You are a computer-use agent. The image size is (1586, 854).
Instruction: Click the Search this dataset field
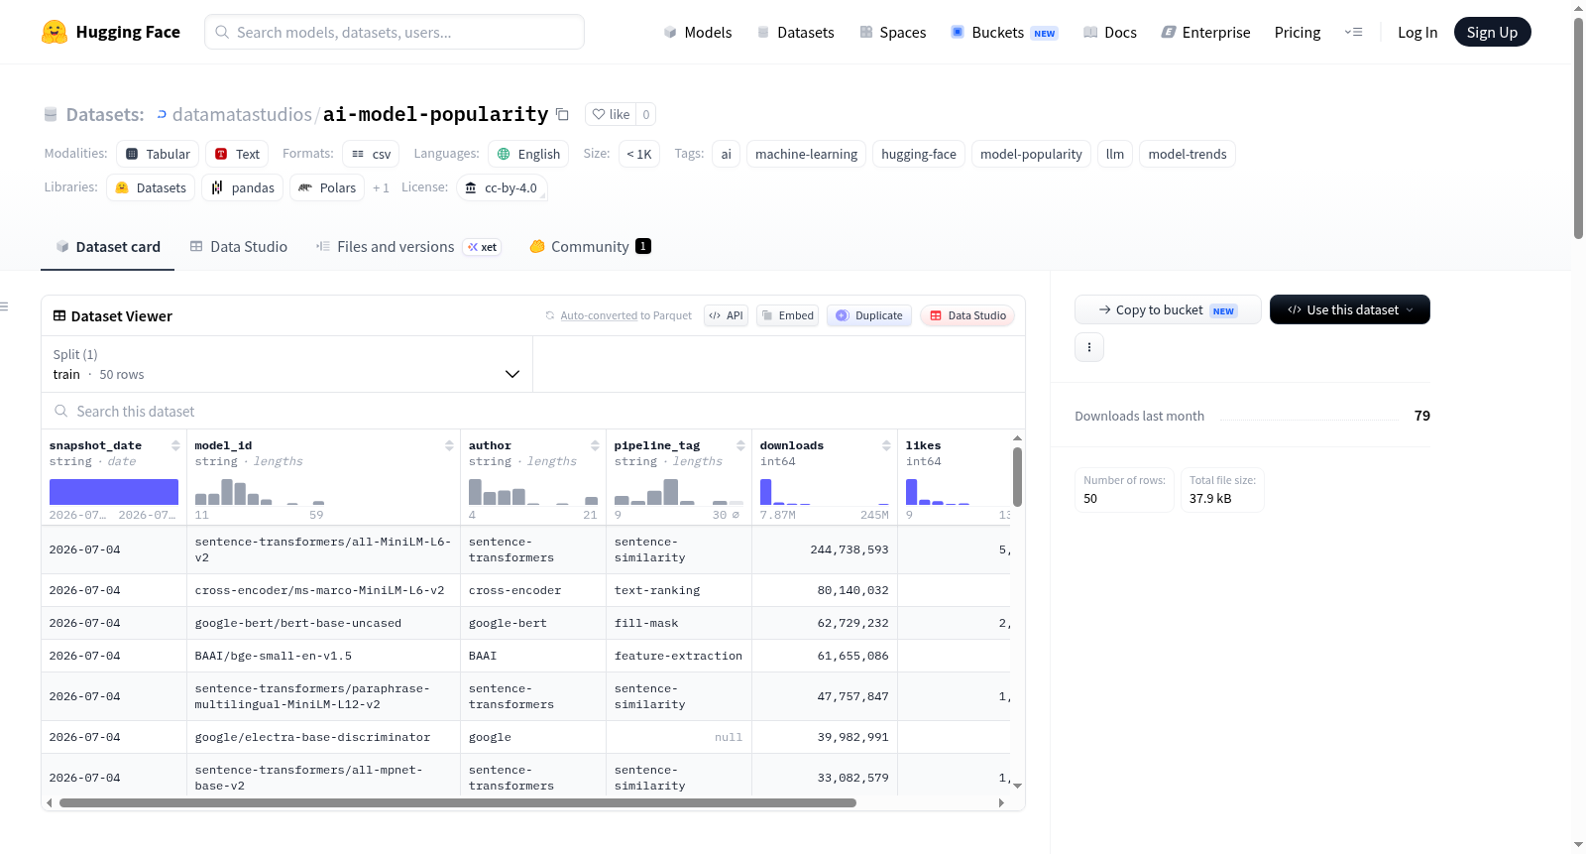coord(533,411)
